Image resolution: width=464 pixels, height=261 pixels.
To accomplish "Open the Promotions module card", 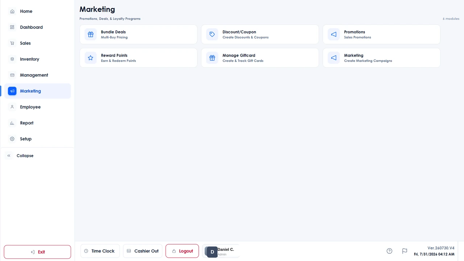I will click(381, 34).
